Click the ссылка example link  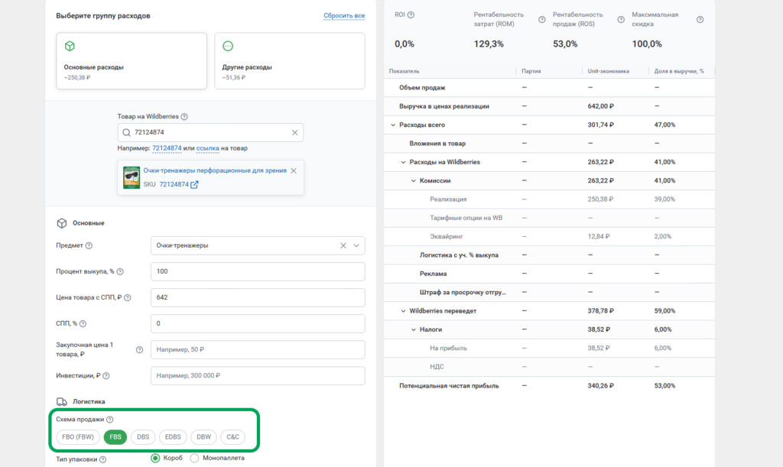click(x=208, y=148)
